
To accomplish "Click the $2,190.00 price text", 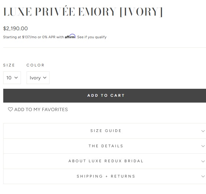I will [x=15, y=29].
